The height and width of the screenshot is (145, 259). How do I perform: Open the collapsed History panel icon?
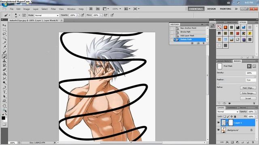pyautogui.click(x=212, y=25)
